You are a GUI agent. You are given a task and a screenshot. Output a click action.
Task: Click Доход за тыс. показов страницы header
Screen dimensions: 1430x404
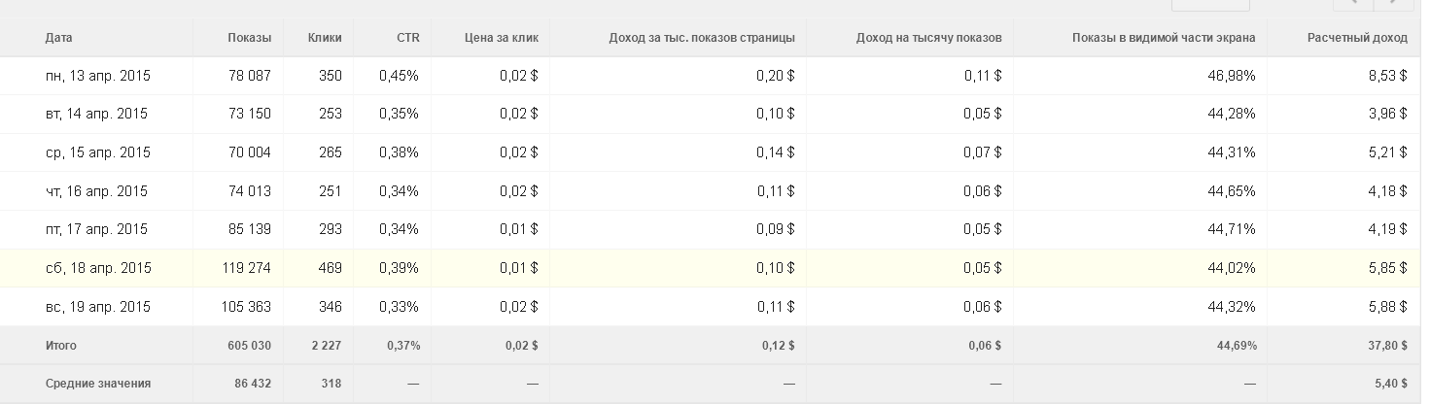702,38
